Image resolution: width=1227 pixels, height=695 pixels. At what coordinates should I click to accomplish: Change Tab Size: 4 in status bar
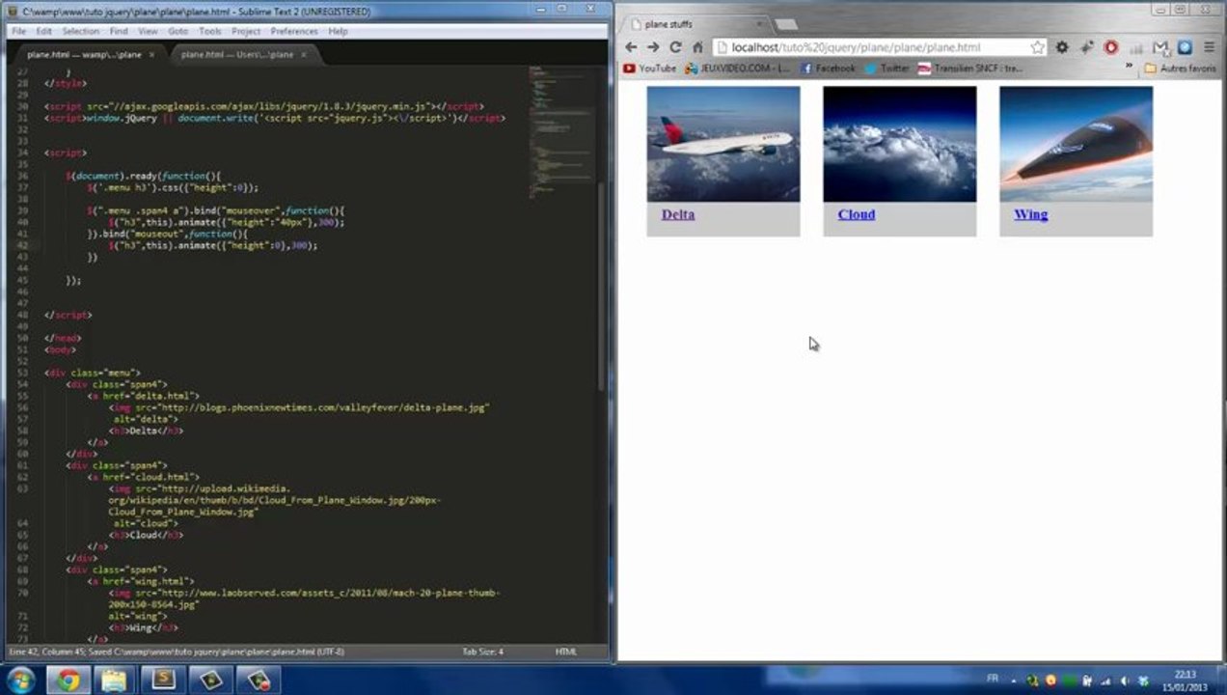[482, 652]
